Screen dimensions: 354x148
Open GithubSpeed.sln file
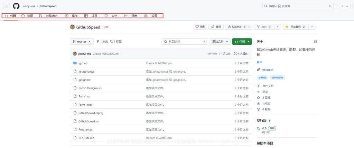[89, 121]
